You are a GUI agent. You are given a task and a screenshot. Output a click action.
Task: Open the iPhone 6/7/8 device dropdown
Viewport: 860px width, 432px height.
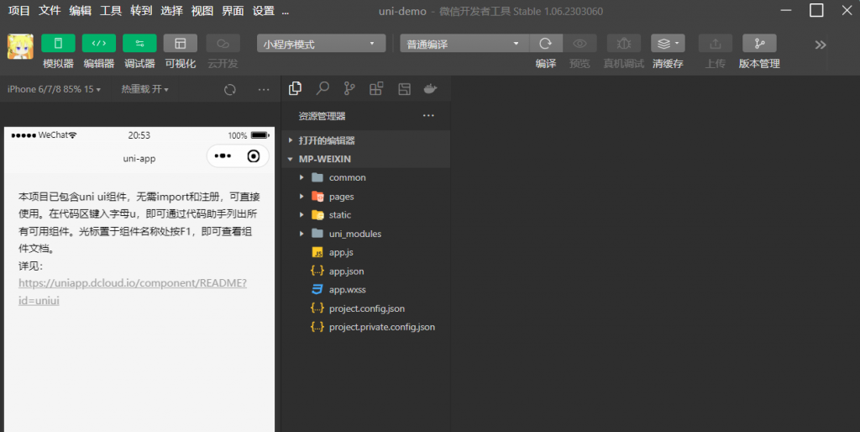pyautogui.click(x=54, y=89)
